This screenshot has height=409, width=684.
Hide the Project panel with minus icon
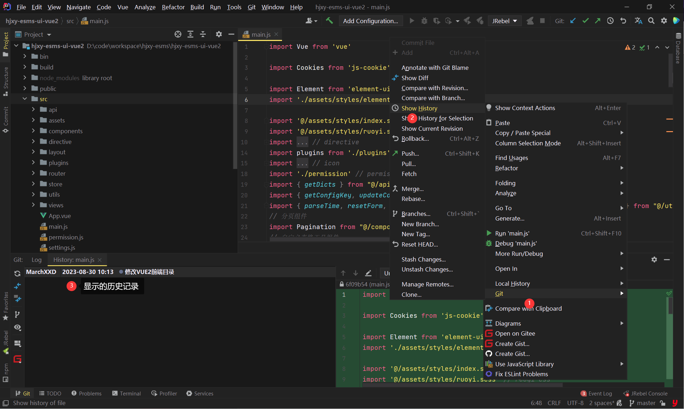click(231, 34)
